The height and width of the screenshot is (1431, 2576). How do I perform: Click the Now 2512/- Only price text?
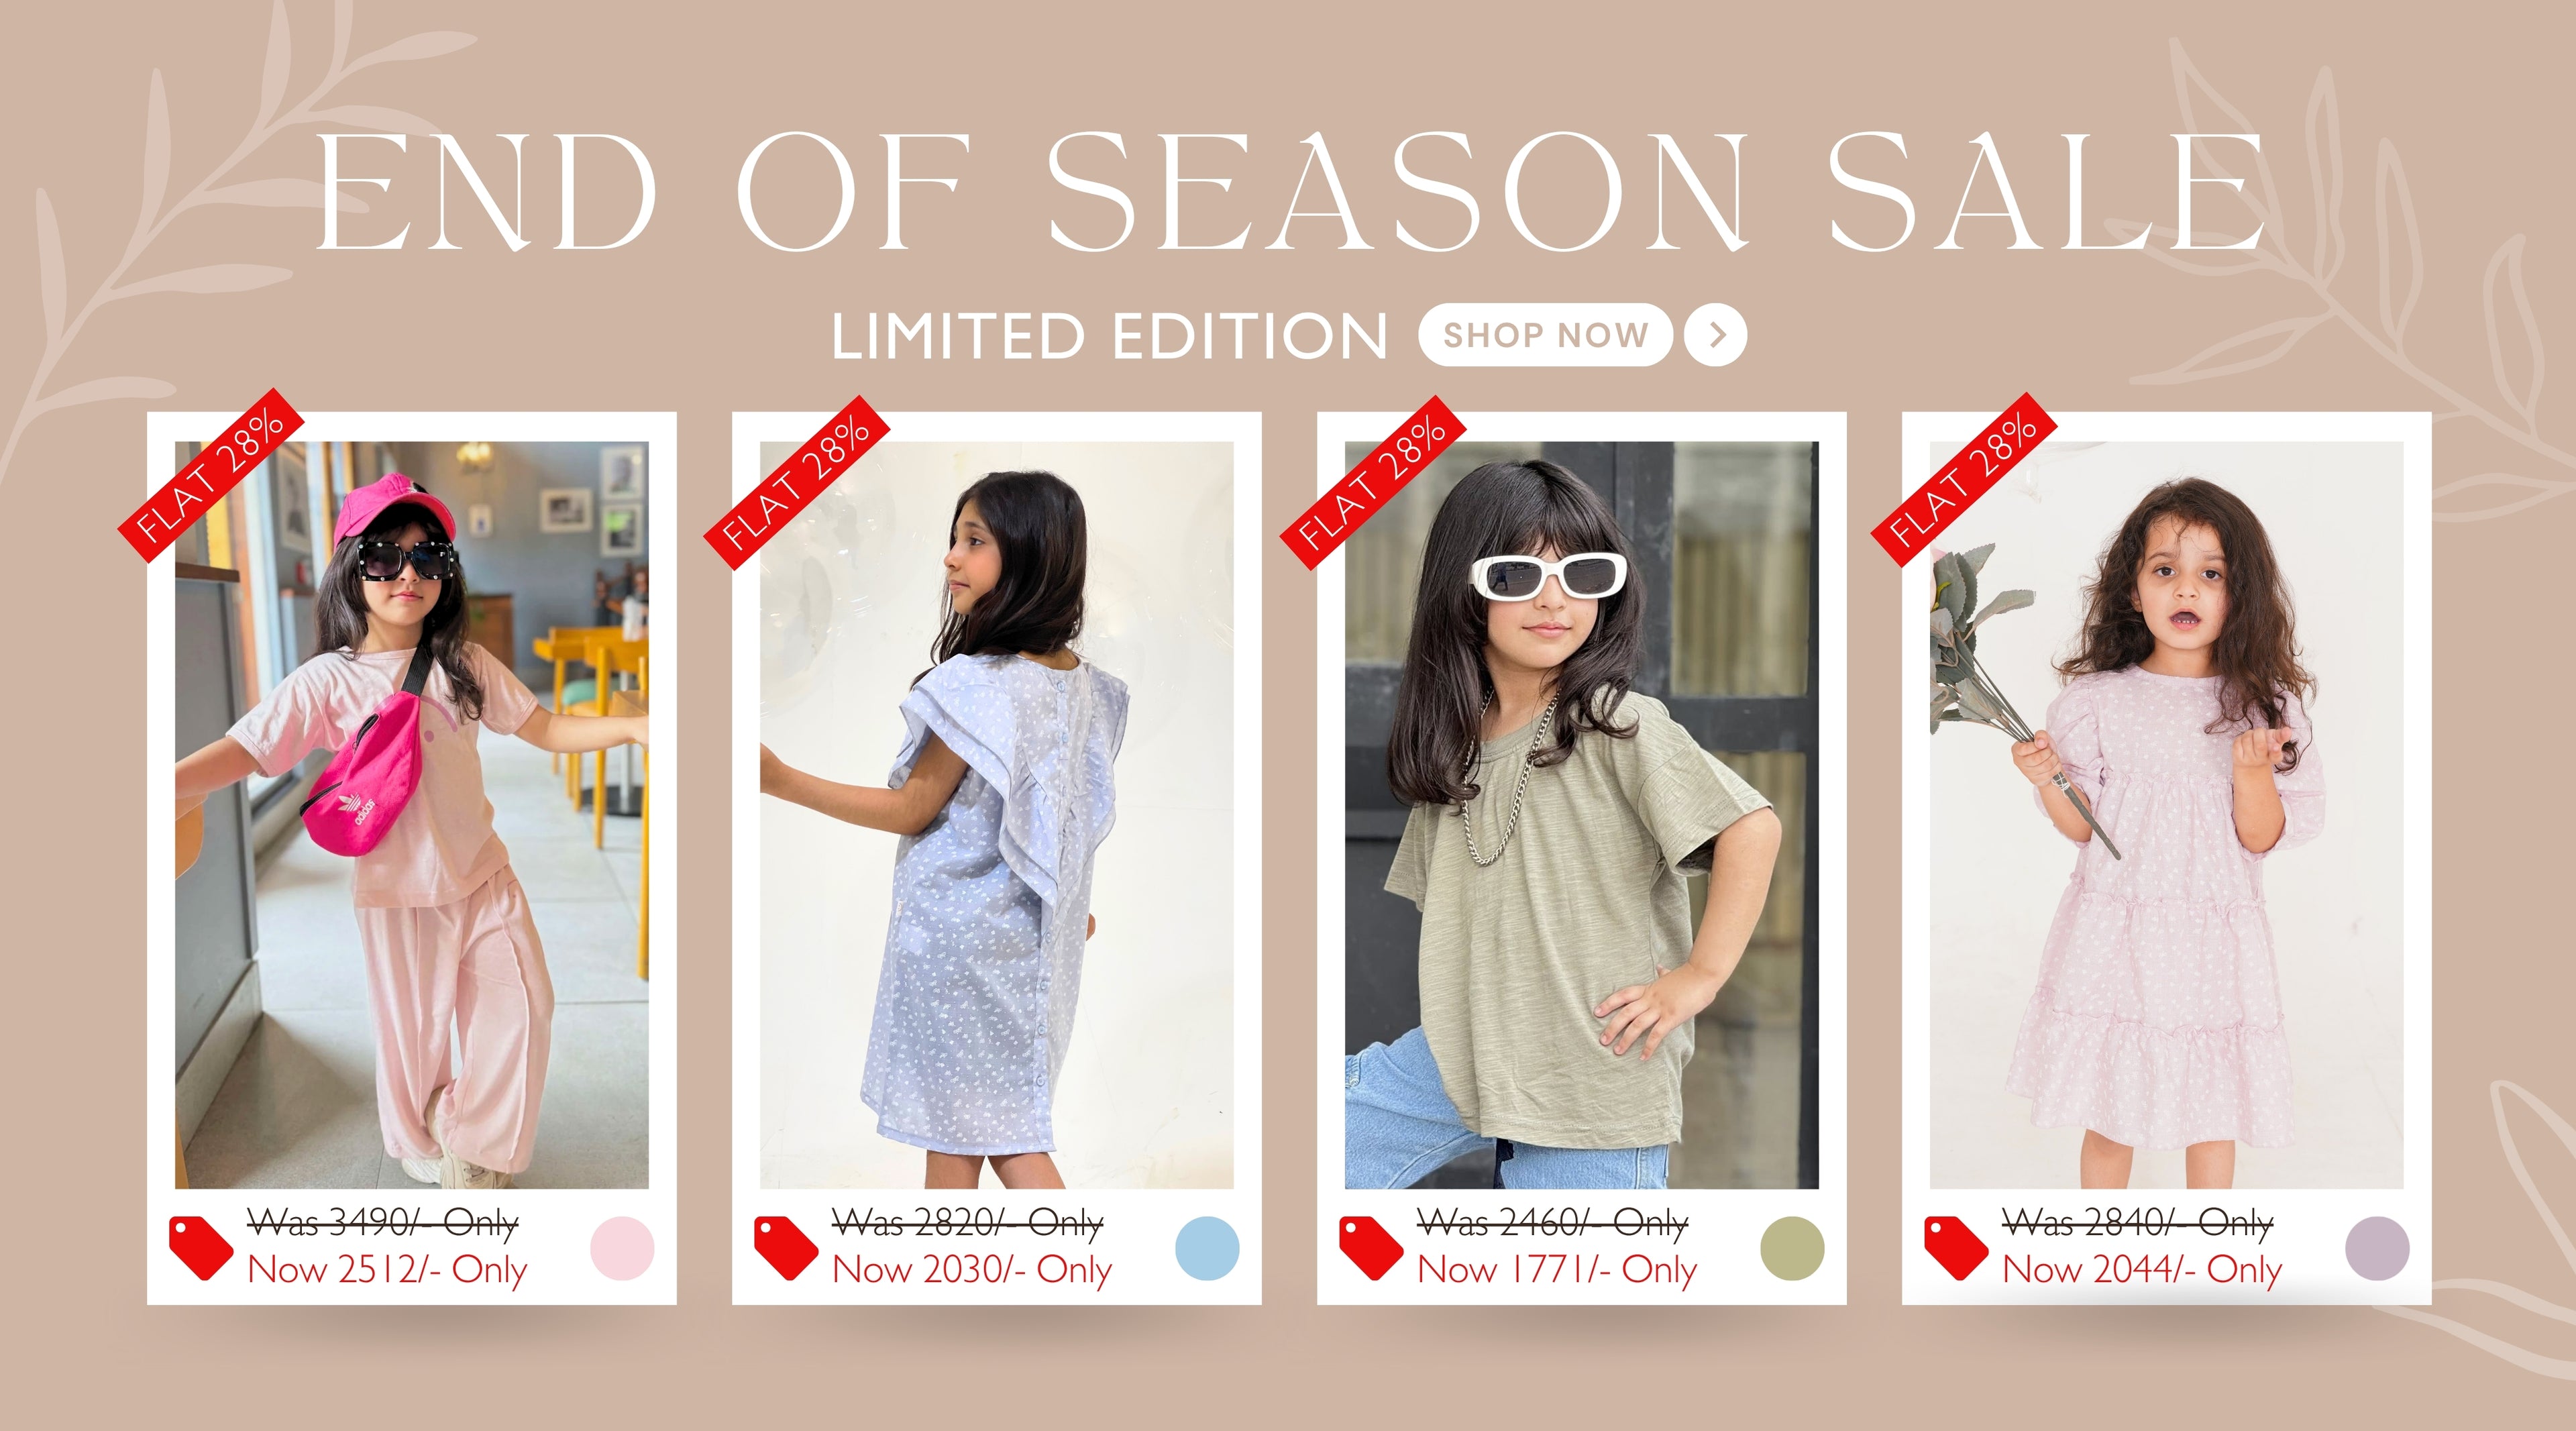[x=387, y=1270]
